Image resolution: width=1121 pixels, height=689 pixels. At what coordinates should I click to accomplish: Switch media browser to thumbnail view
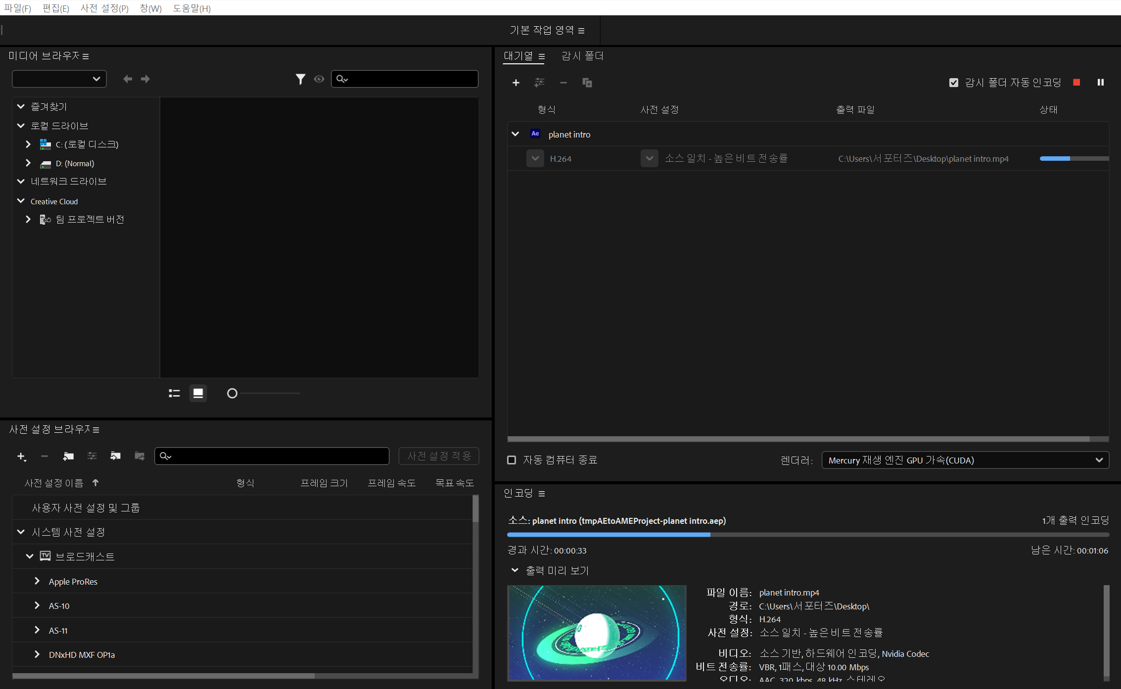(x=198, y=393)
